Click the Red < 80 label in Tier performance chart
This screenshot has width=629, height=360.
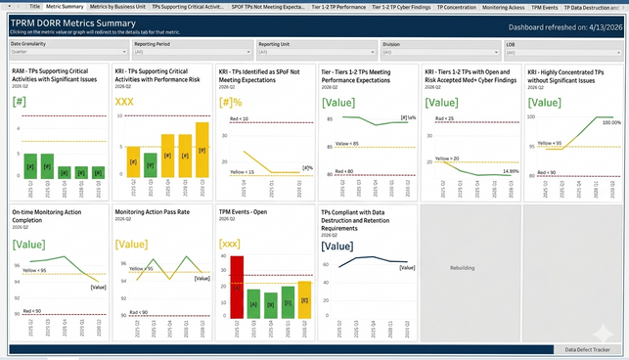344,171
